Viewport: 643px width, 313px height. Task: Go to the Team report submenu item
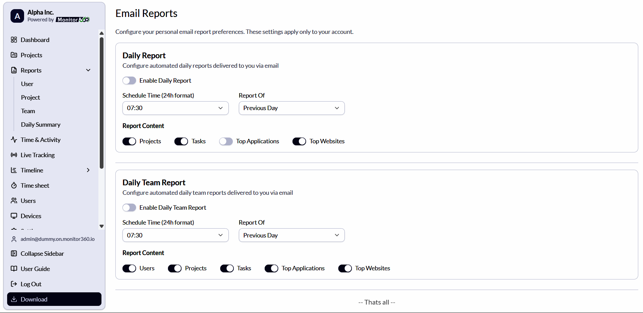tap(28, 111)
